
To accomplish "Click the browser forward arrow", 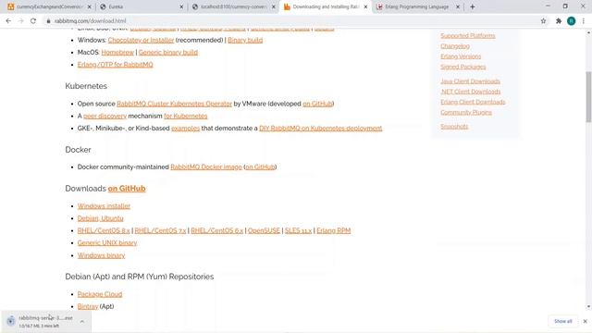I will (x=20, y=21).
